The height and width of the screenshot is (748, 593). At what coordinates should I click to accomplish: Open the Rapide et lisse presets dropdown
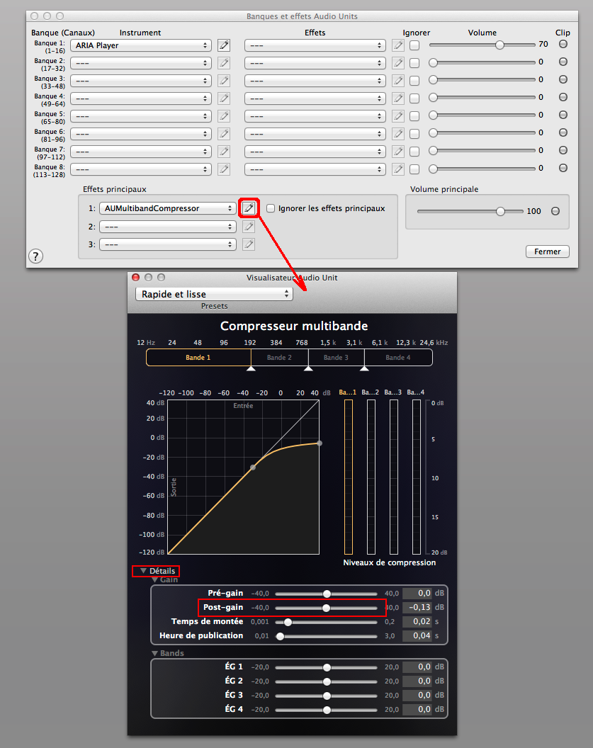(x=214, y=294)
